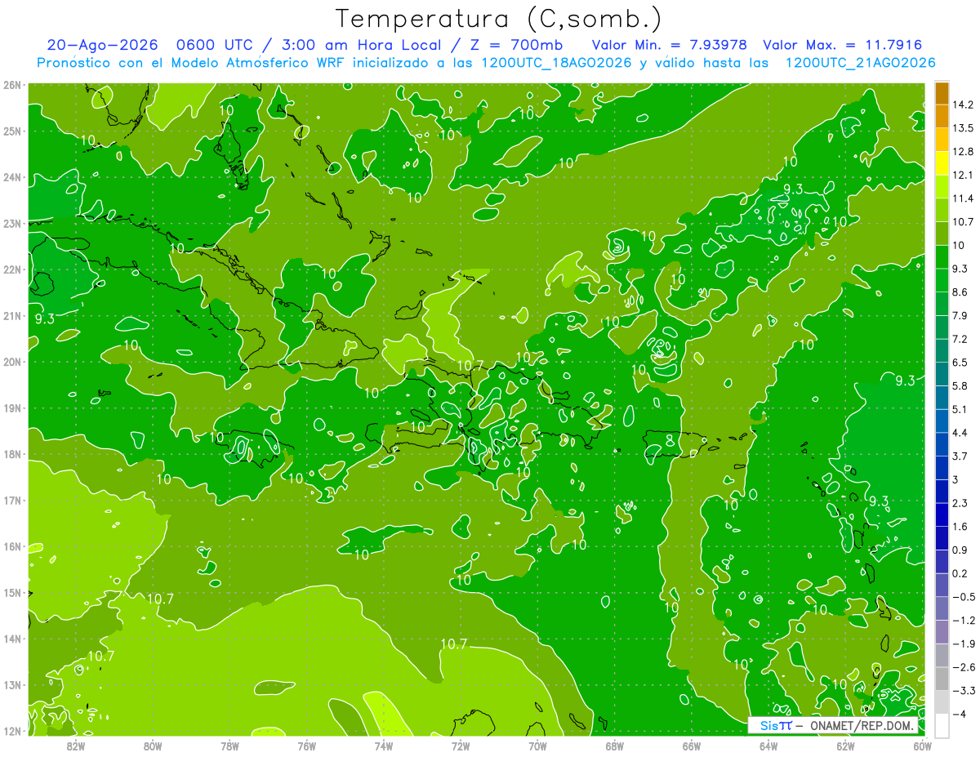Click the "5.1" colorbar label
Image resolution: width=980 pixels, height=757 pixels.
960,409
